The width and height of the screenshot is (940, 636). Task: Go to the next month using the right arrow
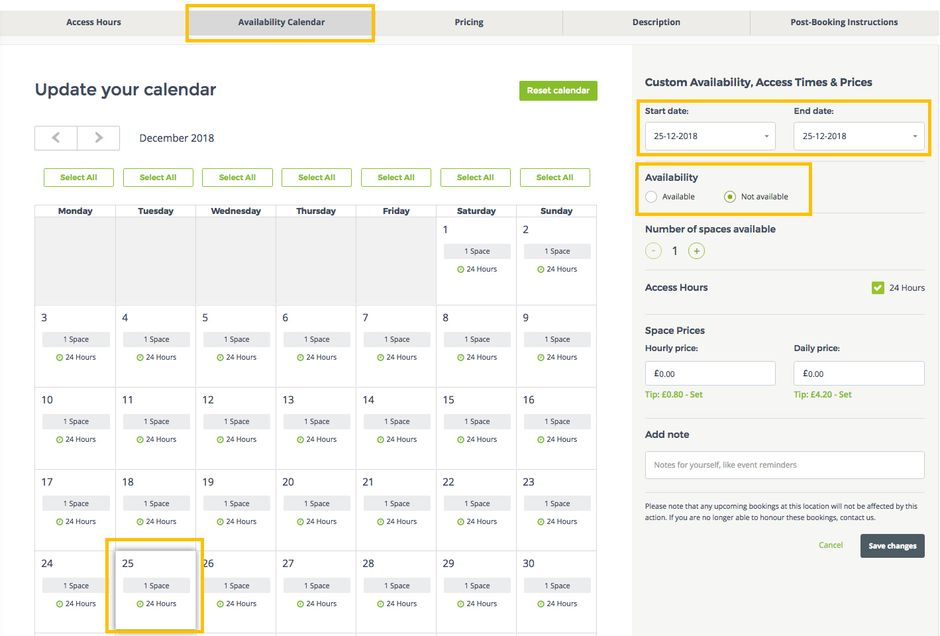tap(98, 138)
